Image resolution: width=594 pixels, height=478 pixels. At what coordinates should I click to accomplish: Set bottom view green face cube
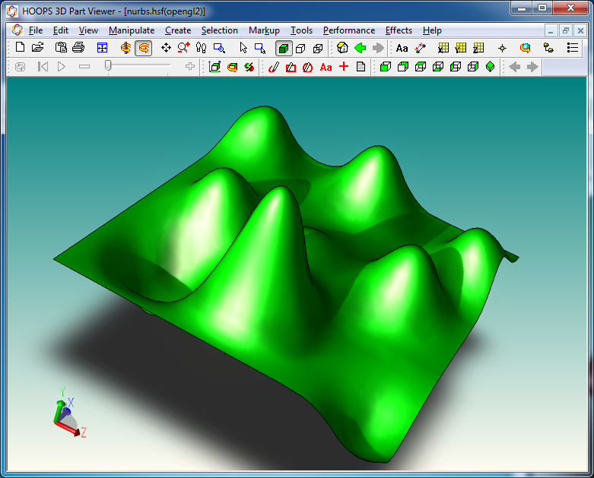click(438, 67)
